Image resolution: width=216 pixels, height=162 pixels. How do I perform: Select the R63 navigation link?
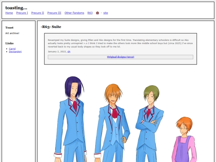pos(90,13)
